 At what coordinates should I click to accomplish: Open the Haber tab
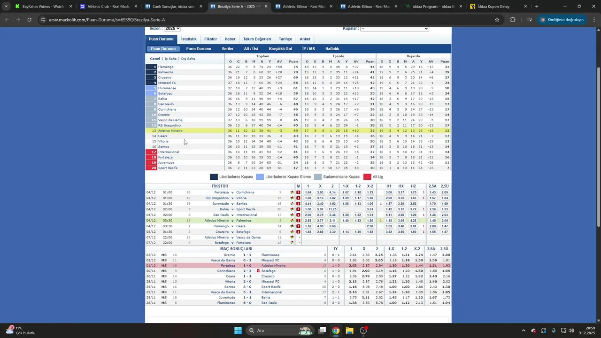coord(230,39)
